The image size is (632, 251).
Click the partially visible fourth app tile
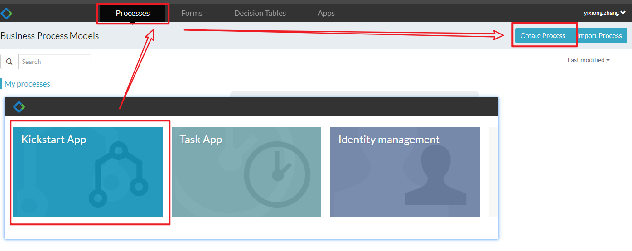coord(493,172)
